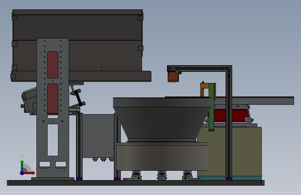
Task: Select the leftmost rubber foot under the bowl base
Action: tap(136, 176)
